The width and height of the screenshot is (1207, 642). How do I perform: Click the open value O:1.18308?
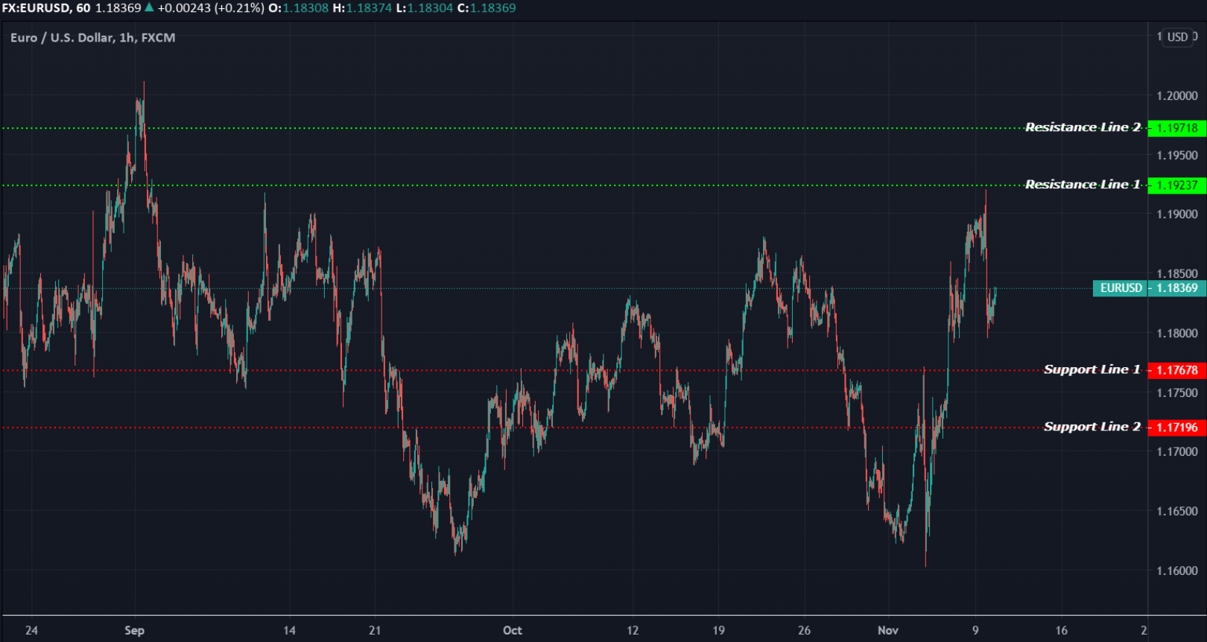pyautogui.click(x=299, y=7)
